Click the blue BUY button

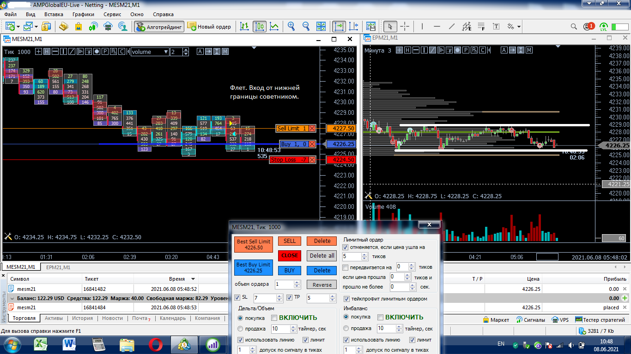[290, 270]
